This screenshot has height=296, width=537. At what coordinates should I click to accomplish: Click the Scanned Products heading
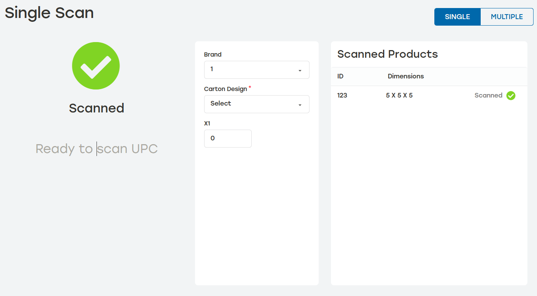tap(387, 54)
